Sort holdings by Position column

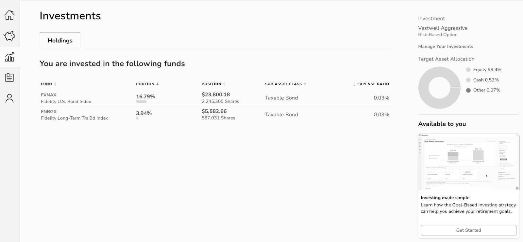click(x=213, y=84)
